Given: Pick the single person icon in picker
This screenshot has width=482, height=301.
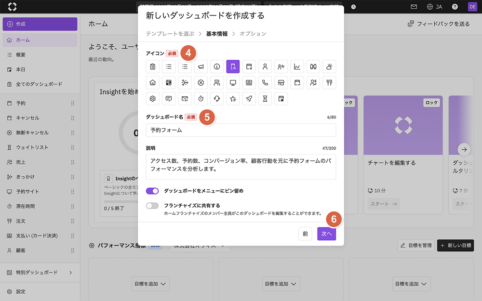Looking at the screenshot, I should click(265, 66).
